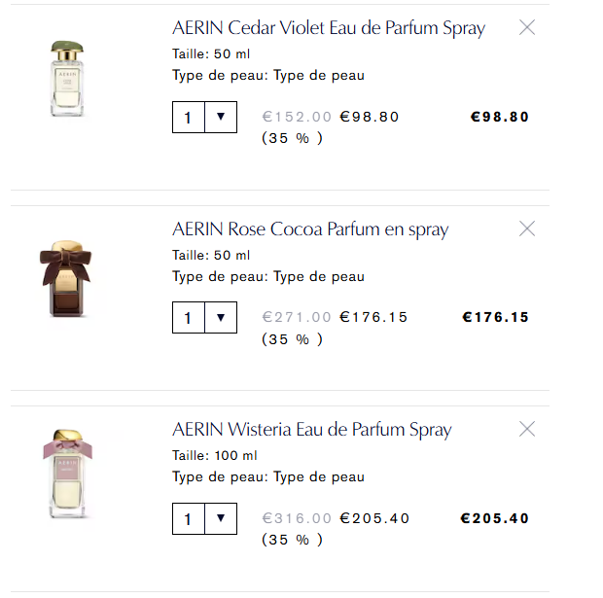Select the bold €98.80 line total
603x598 pixels.
pyautogui.click(x=499, y=117)
